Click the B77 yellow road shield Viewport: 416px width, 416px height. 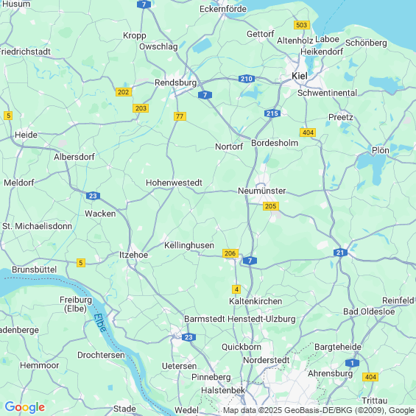pyautogui.click(x=180, y=116)
